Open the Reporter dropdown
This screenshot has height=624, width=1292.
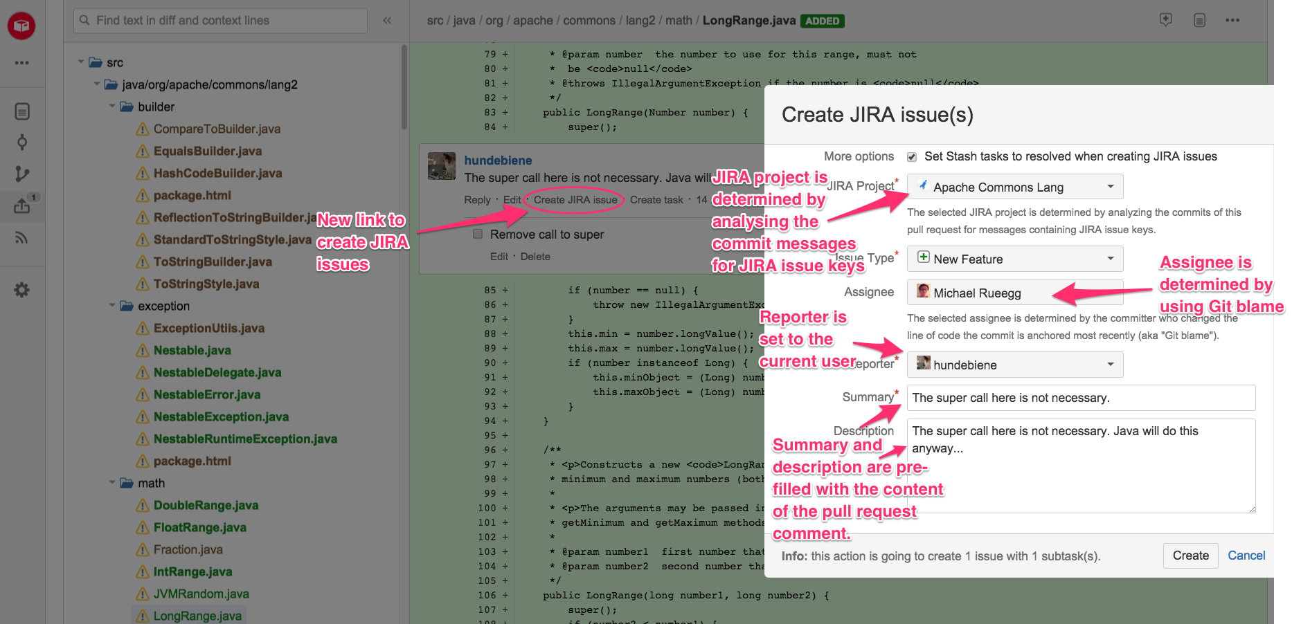click(x=1015, y=365)
